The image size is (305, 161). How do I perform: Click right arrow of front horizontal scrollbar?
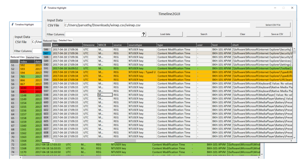pos(291,140)
